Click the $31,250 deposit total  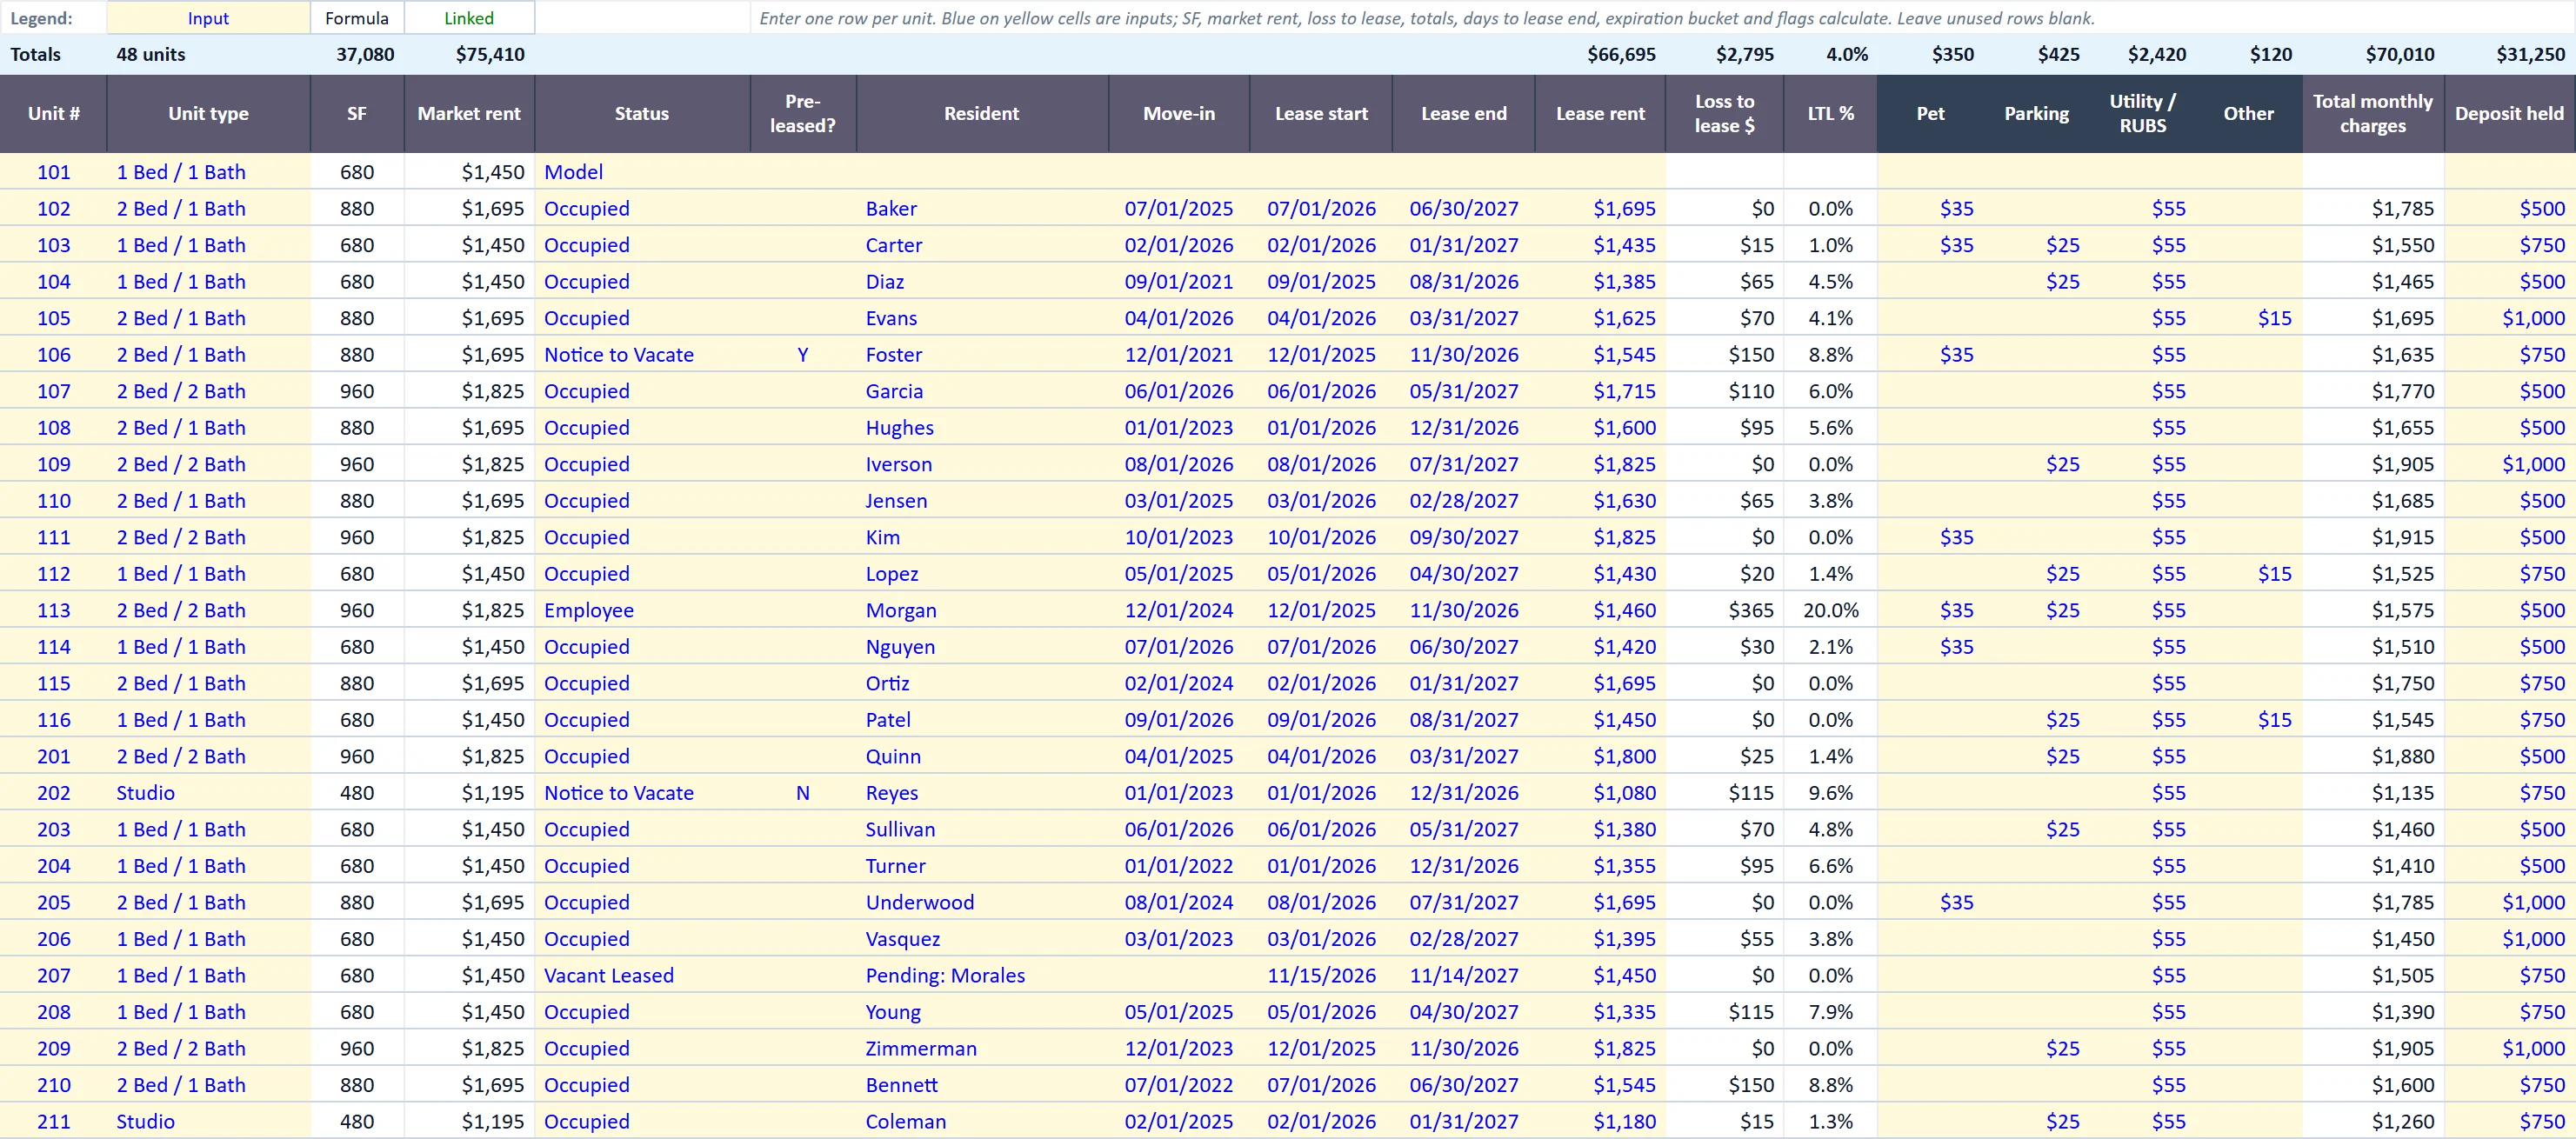(2509, 54)
